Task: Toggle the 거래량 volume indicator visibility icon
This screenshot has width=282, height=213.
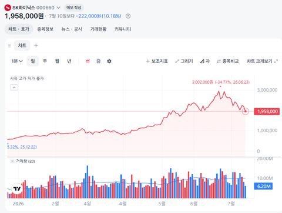Action: coord(12,161)
